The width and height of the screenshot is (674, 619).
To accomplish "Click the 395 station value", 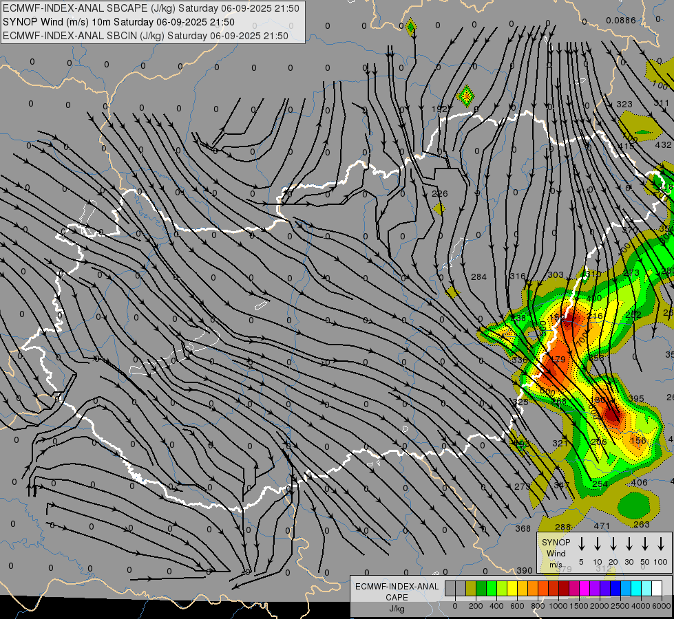I will pos(636,399).
